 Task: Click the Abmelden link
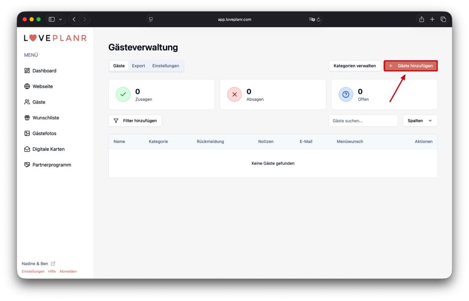(68, 271)
